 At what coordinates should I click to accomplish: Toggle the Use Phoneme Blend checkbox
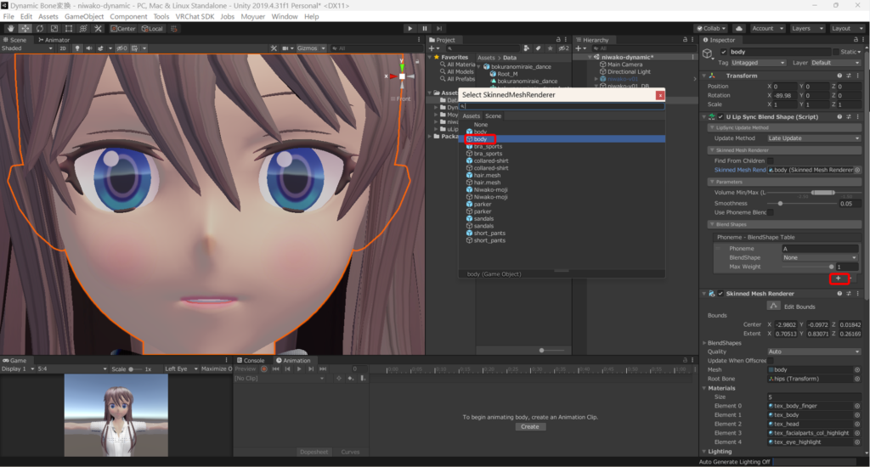click(x=770, y=212)
